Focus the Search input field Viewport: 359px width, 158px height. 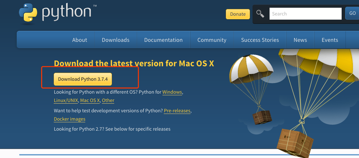[305, 14]
